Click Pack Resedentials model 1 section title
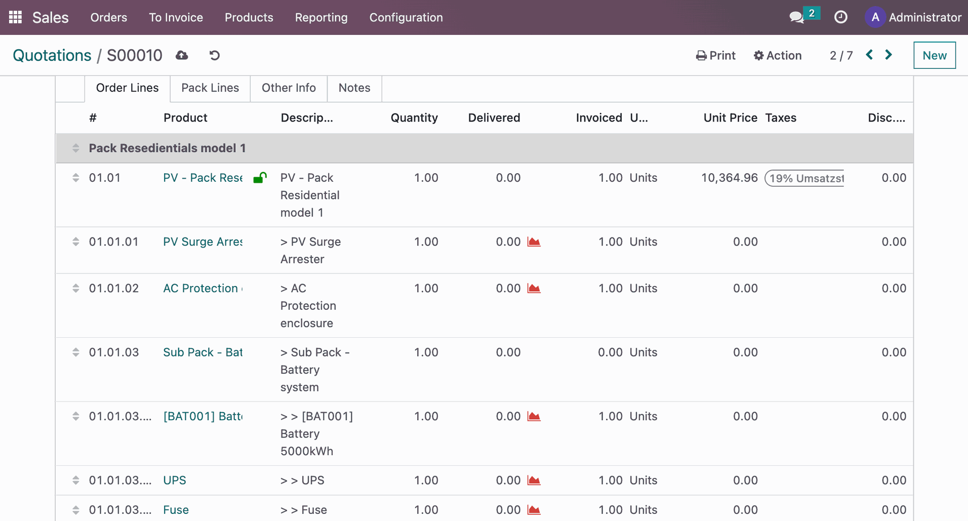Screen dimensions: 968x521 coord(167,148)
